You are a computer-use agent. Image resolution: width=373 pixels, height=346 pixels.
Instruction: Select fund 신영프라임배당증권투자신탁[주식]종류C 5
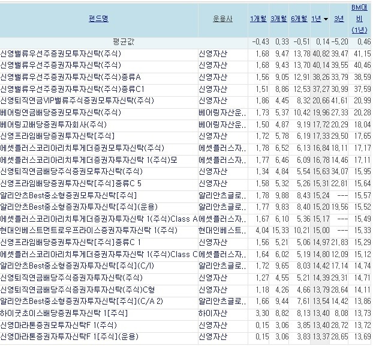coord(71,183)
